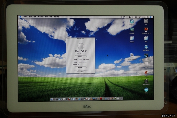Image resolution: width=177 pixels, height=118 pixels.
Task: Open Dashboard icon in the Dock
Action: 54,99
